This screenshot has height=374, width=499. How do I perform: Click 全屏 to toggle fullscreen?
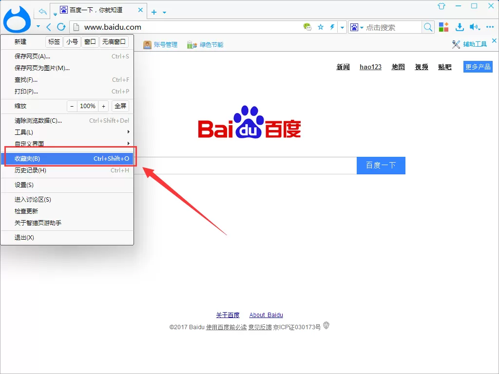(x=120, y=106)
